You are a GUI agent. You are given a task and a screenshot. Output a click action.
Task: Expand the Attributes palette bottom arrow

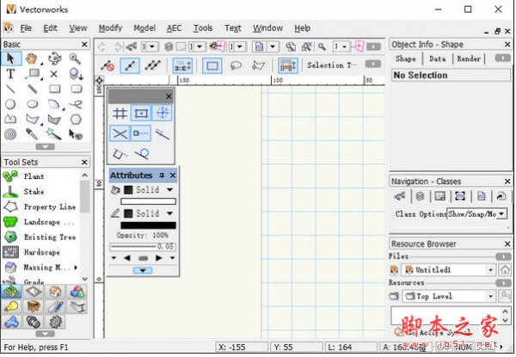tap(143, 270)
